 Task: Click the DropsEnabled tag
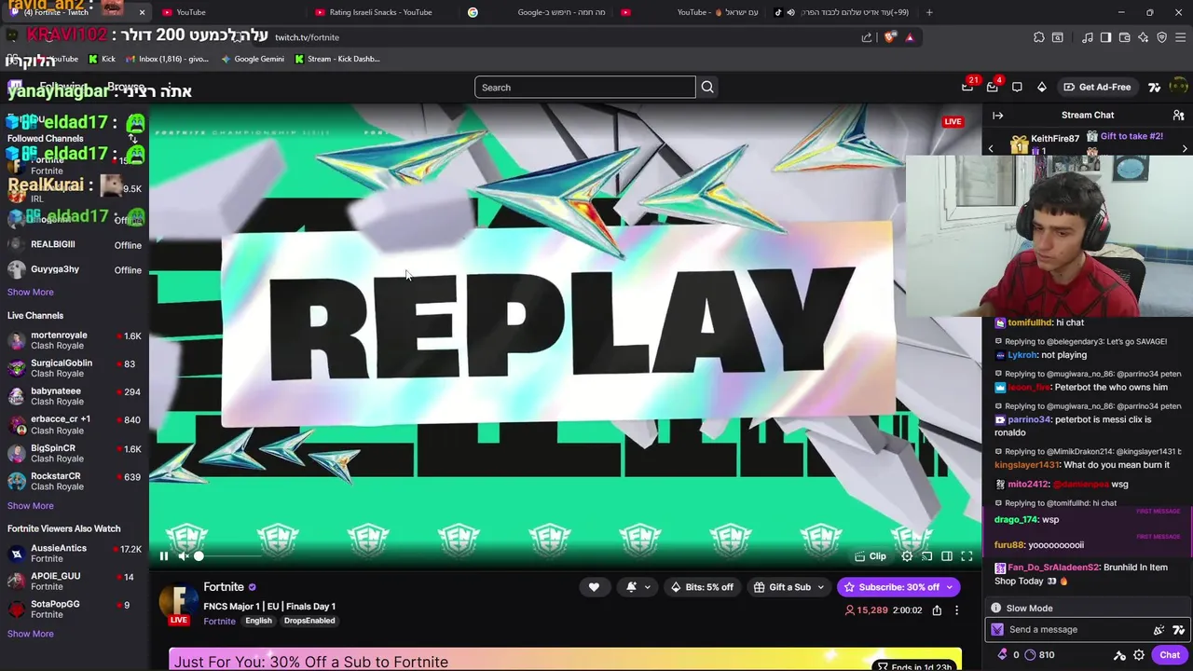[309, 621]
